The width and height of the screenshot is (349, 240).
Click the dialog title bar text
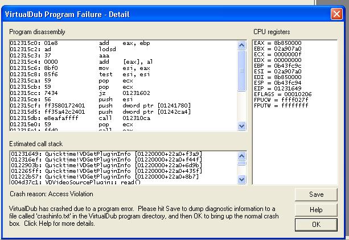67,14
